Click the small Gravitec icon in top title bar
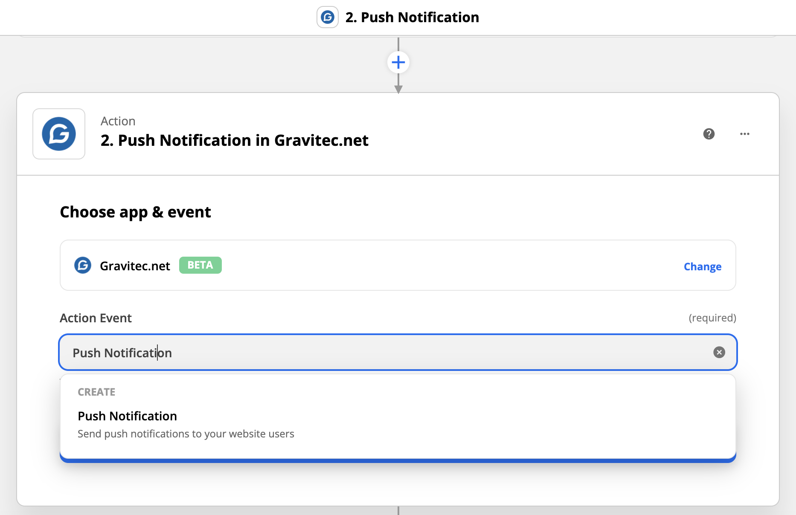This screenshot has height=515, width=796. 328,17
